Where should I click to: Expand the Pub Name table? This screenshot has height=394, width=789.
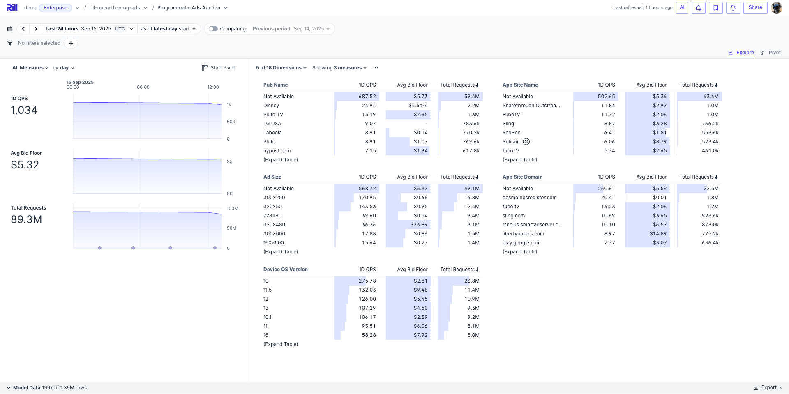click(x=281, y=160)
